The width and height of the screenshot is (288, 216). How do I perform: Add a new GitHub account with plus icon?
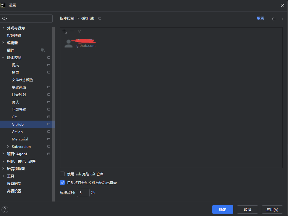pos(64,31)
